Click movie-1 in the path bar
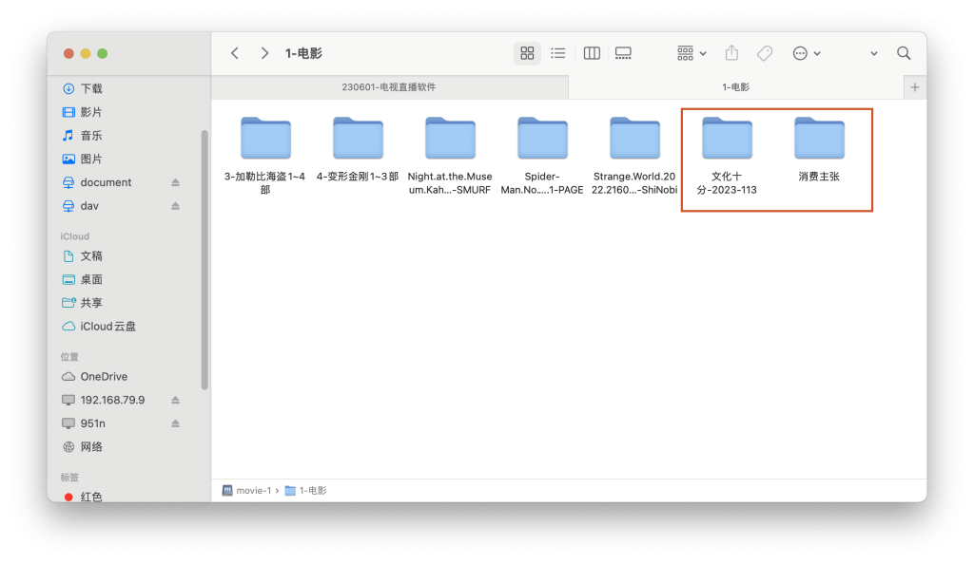 coord(246,490)
